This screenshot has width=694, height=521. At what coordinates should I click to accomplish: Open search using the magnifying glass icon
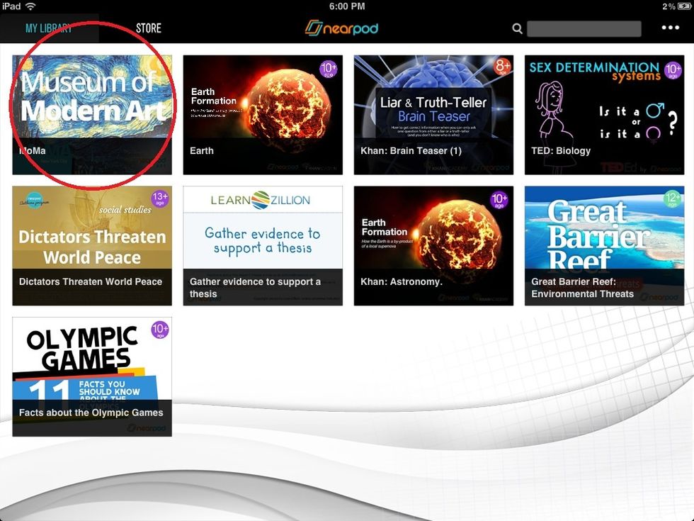click(517, 28)
